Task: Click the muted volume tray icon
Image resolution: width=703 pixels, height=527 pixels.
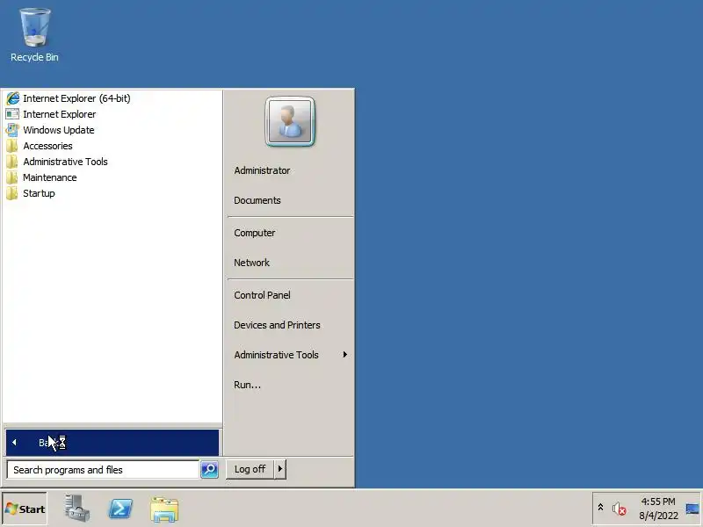Action: tap(620, 509)
